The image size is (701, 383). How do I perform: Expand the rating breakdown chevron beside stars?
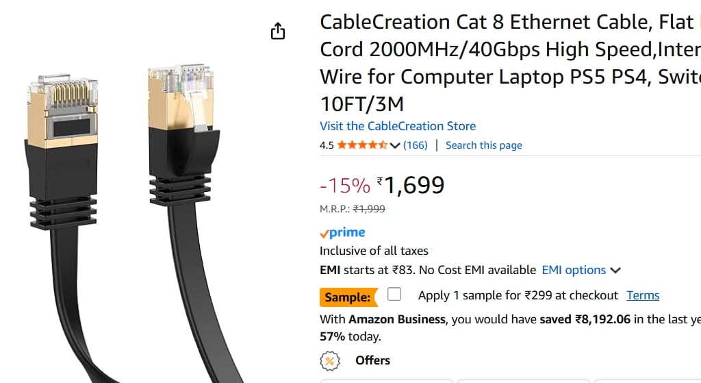click(395, 145)
